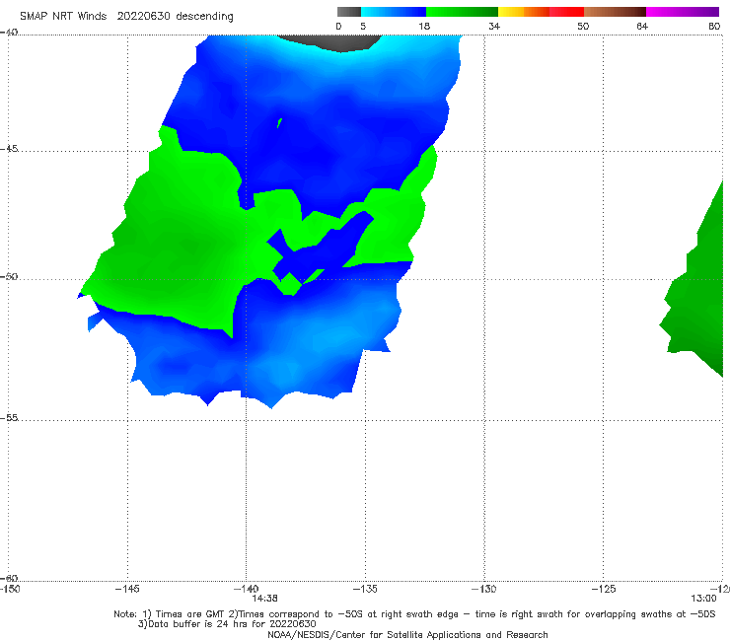Click the NOAA/NESDIS credit line
Viewport: 730px width, 641px height.
click(x=407, y=634)
